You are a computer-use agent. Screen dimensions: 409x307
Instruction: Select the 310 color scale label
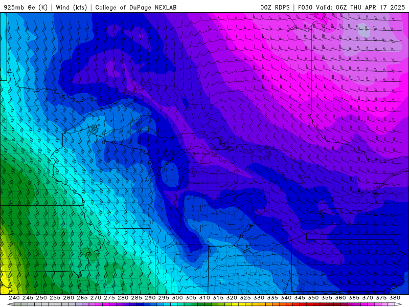coord(204,298)
